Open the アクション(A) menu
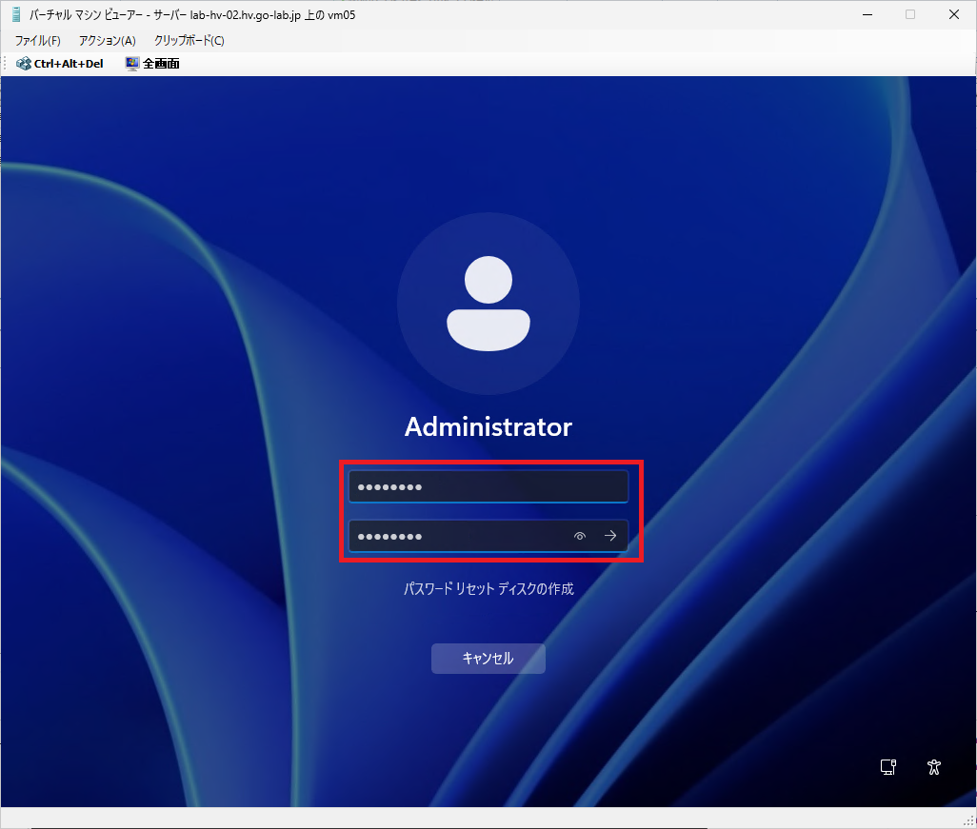 [108, 41]
